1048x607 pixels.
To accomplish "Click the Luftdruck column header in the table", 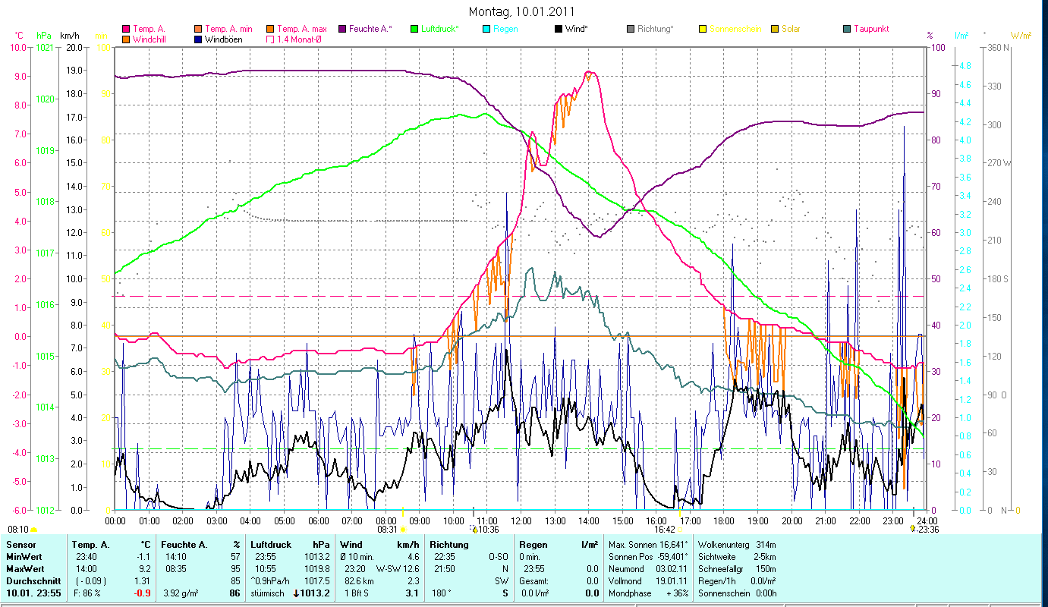I will tap(271, 544).
